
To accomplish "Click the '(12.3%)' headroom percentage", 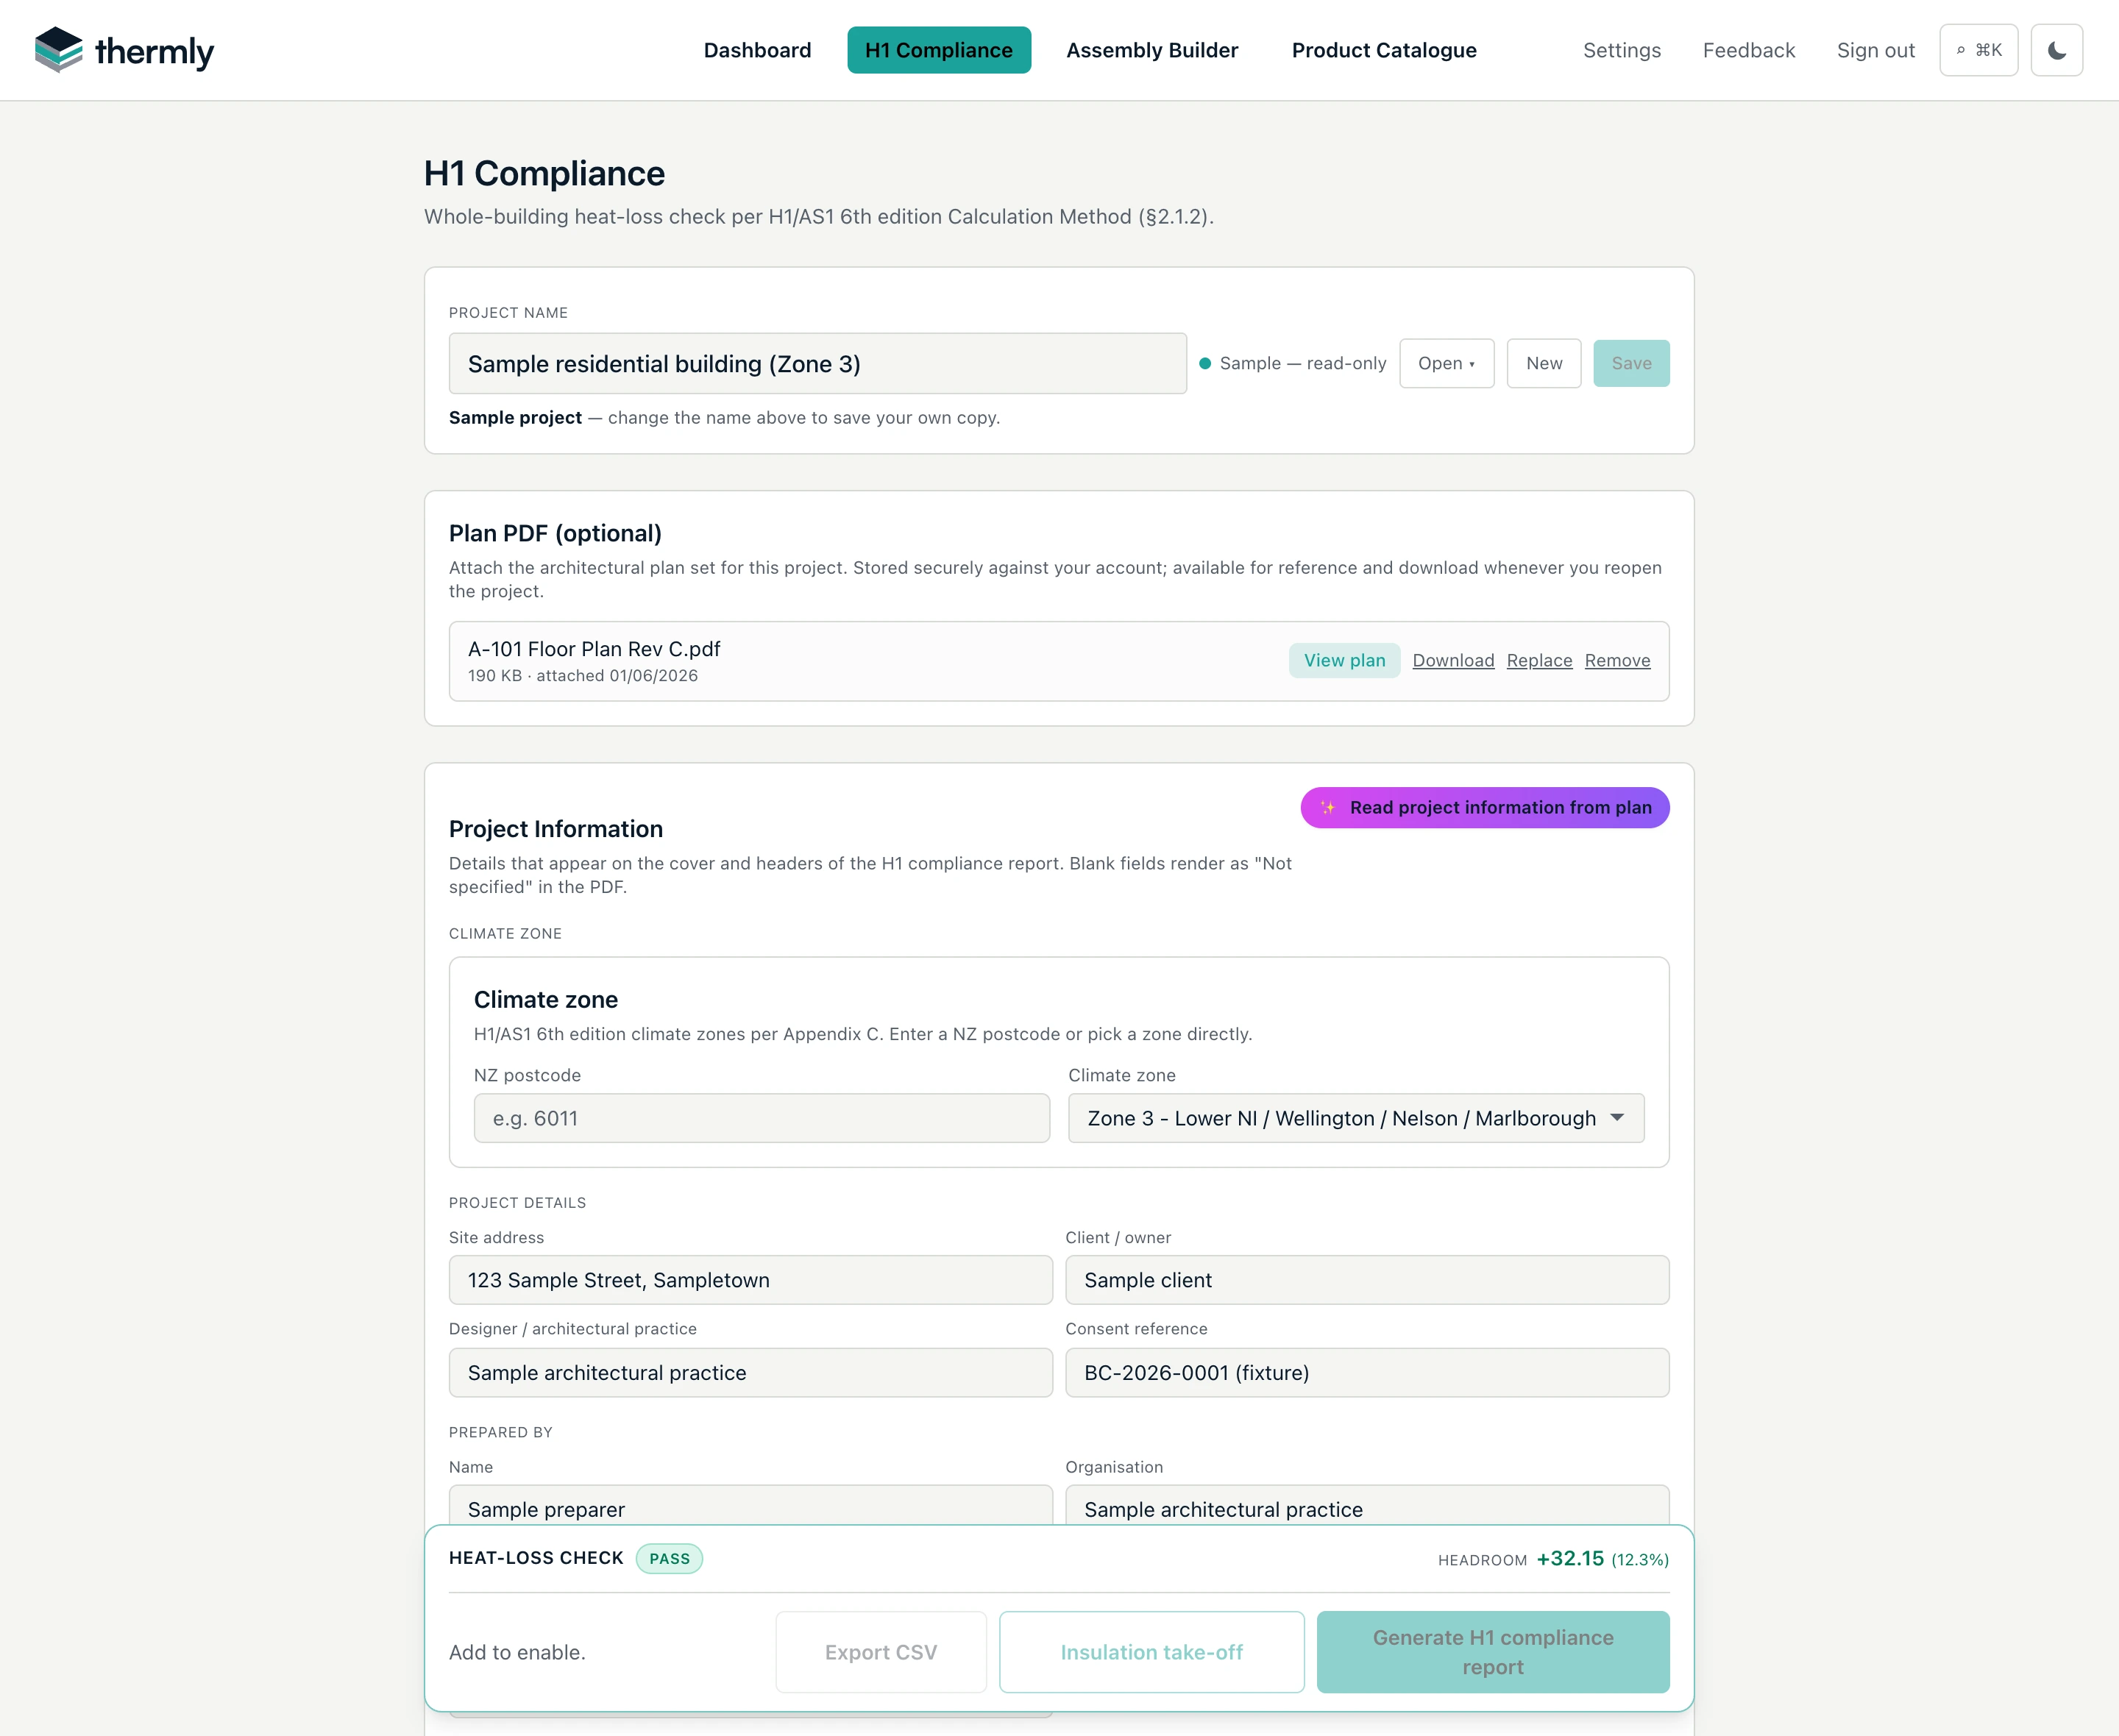I will point(1639,1559).
